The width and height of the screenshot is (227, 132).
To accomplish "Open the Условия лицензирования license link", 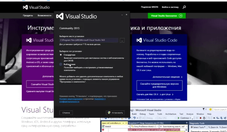I will pos(71,99).
